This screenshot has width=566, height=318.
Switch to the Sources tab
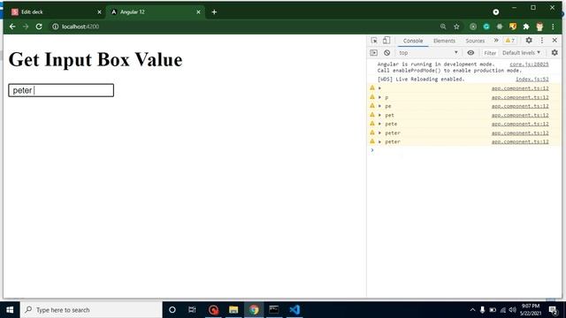point(475,41)
